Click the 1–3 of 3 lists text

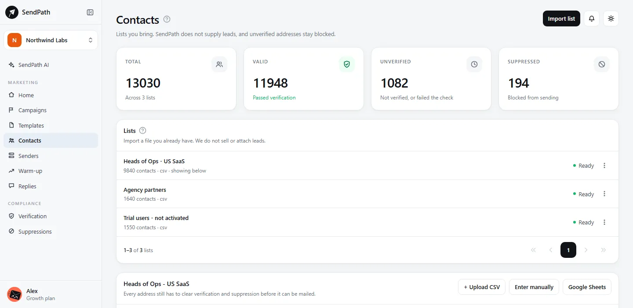click(138, 250)
